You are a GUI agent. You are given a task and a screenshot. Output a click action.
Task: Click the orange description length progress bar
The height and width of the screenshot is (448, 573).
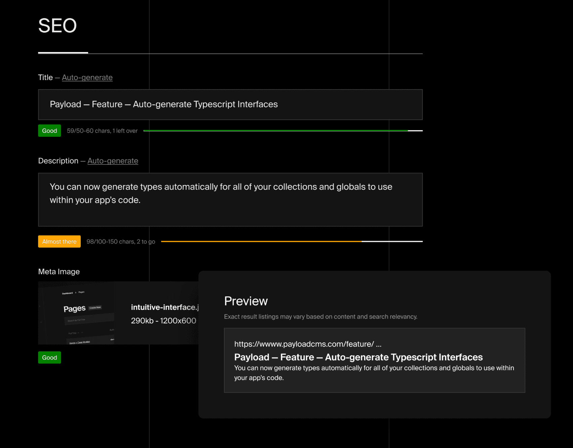[x=292, y=241]
